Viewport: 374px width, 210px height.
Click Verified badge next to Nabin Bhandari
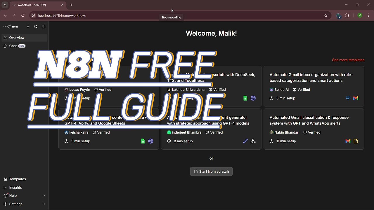coord(312,132)
